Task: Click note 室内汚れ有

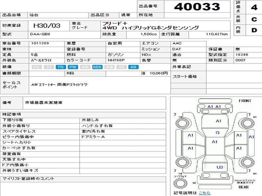Action: coord(93,131)
